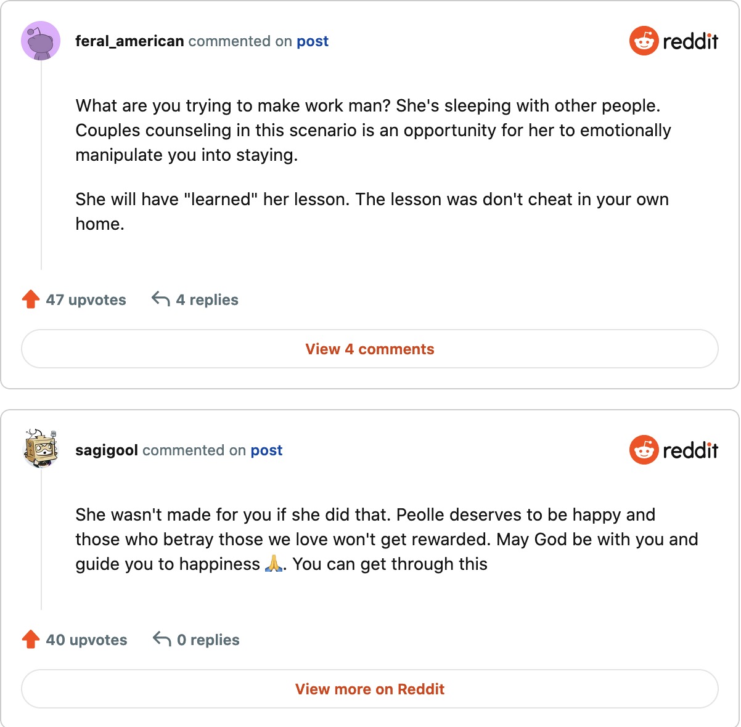The height and width of the screenshot is (727, 741).
Task: Select the 47 upvotes label
Action: coord(86,300)
